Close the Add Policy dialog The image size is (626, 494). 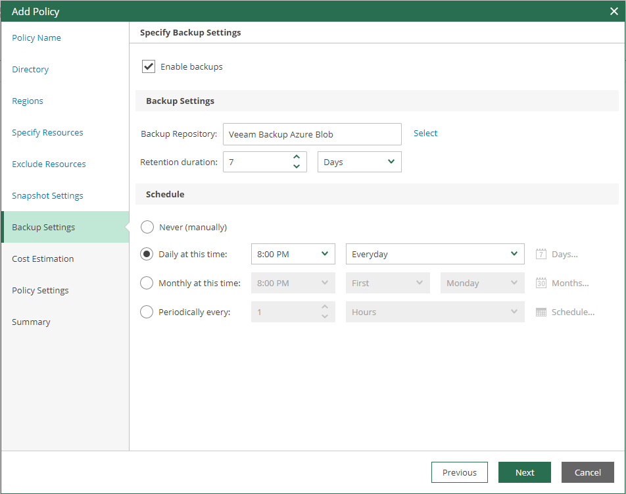614,11
